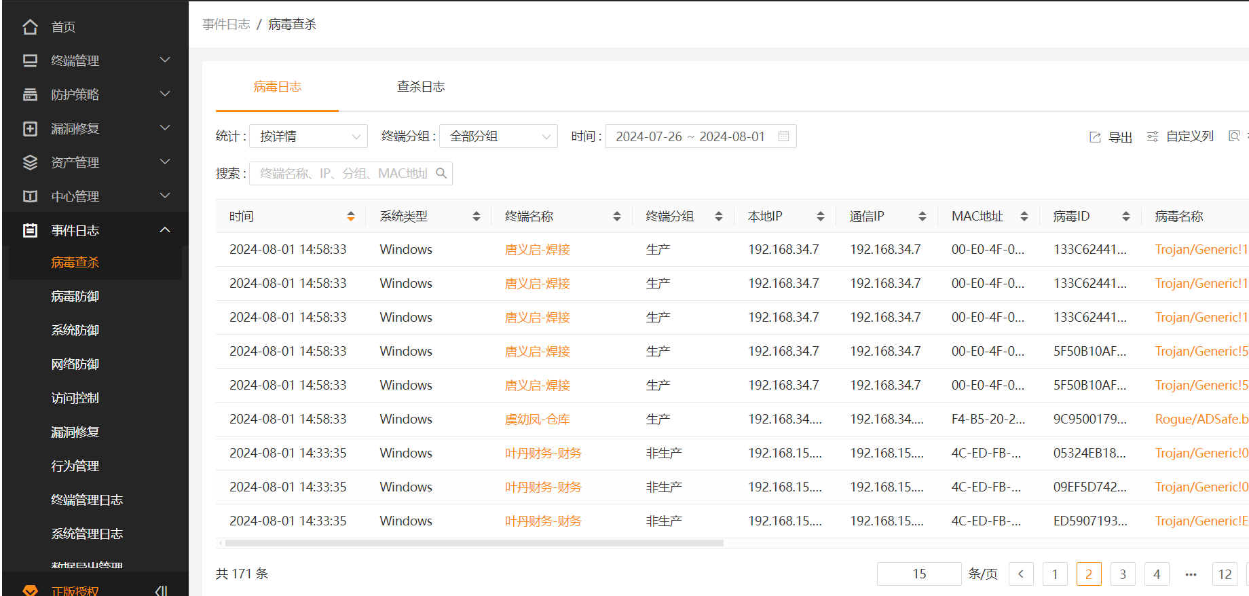Image resolution: width=1249 pixels, height=596 pixels.
Task: Open 病毒防御 in the sidebar
Action: (75, 297)
